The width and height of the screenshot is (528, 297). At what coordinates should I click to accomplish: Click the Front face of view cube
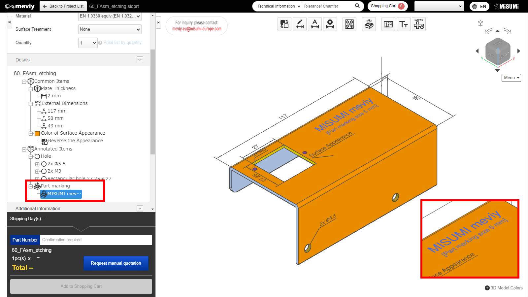tap(505, 56)
